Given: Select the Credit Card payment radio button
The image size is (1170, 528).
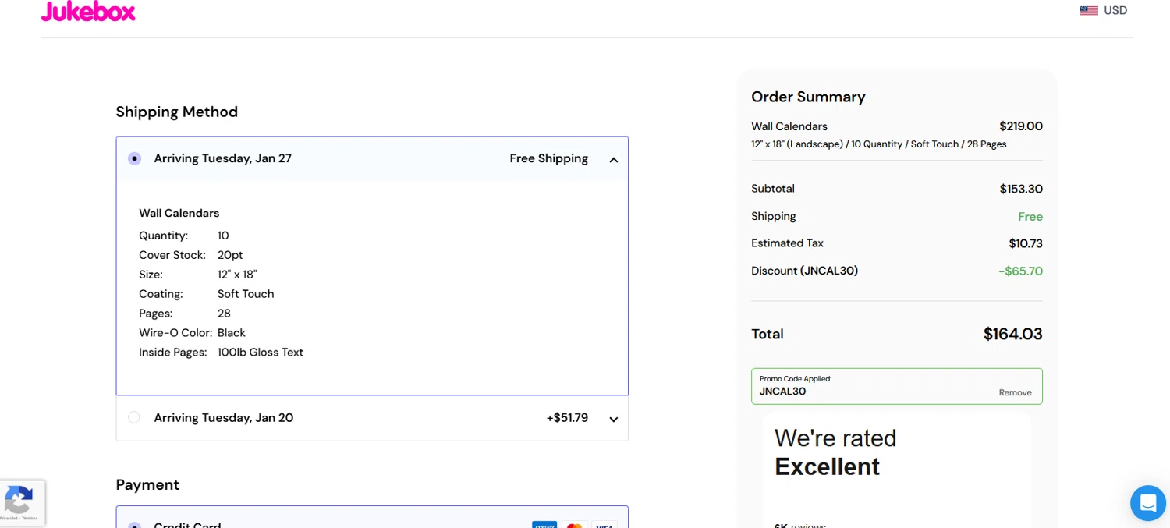Looking at the screenshot, I should [135, 525].
